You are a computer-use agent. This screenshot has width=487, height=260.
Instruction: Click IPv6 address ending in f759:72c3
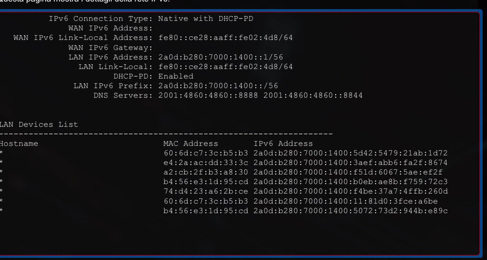point(351,182)
